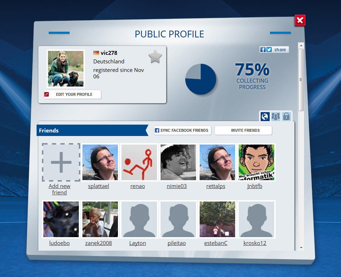Open the Add new friend link

(x=59, y=189)
